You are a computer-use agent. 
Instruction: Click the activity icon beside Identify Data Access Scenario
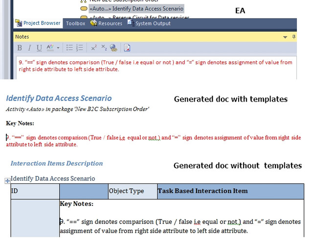(x=84, y=9)
